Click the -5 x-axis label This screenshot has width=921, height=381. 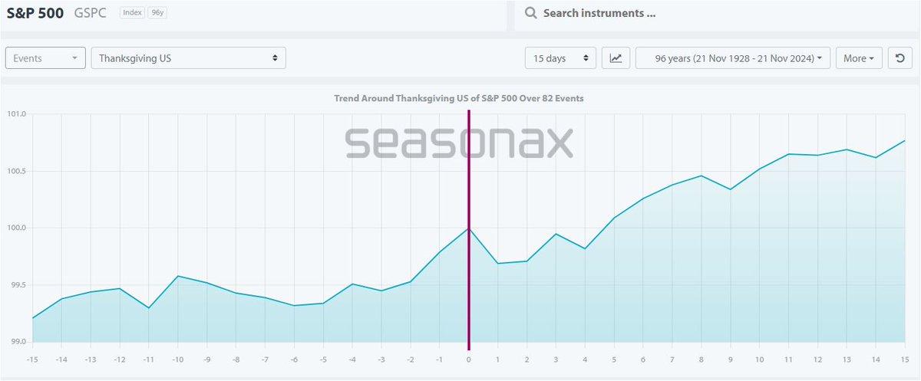[x=323, y=359]
